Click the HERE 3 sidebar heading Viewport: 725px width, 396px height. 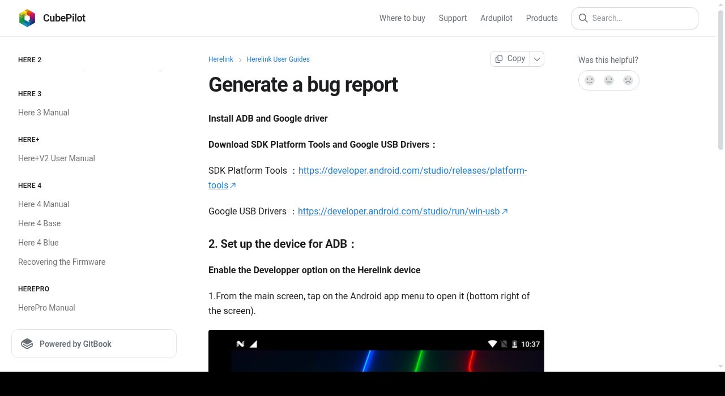(x=29, y=94)
